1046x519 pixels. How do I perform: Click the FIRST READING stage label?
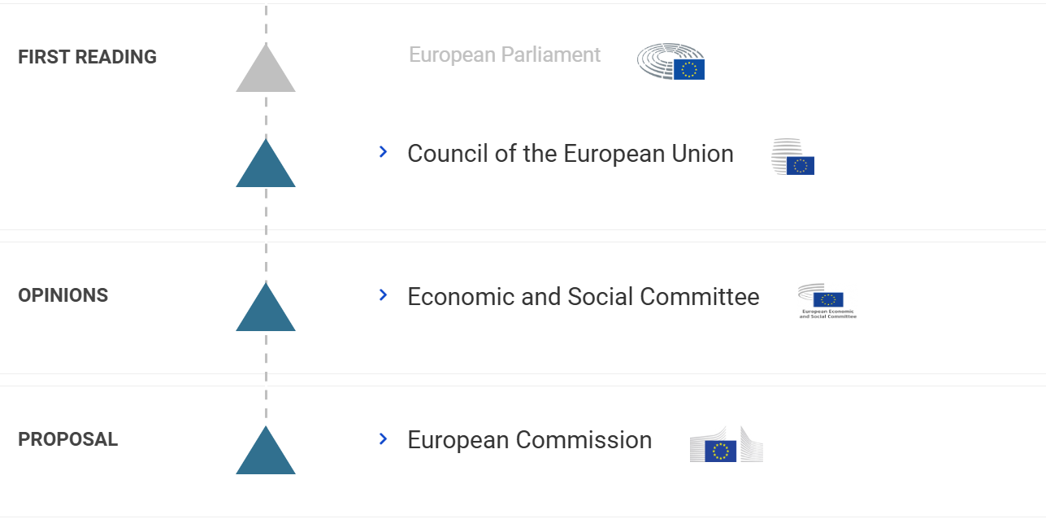(87, 57)
